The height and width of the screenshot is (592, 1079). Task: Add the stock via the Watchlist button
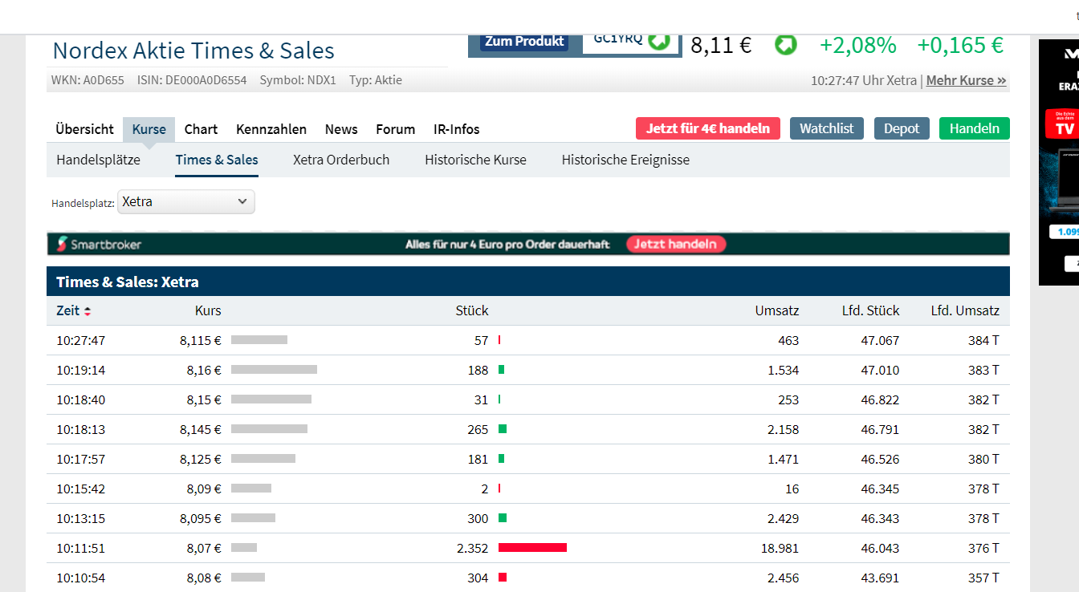coord(827,128)
